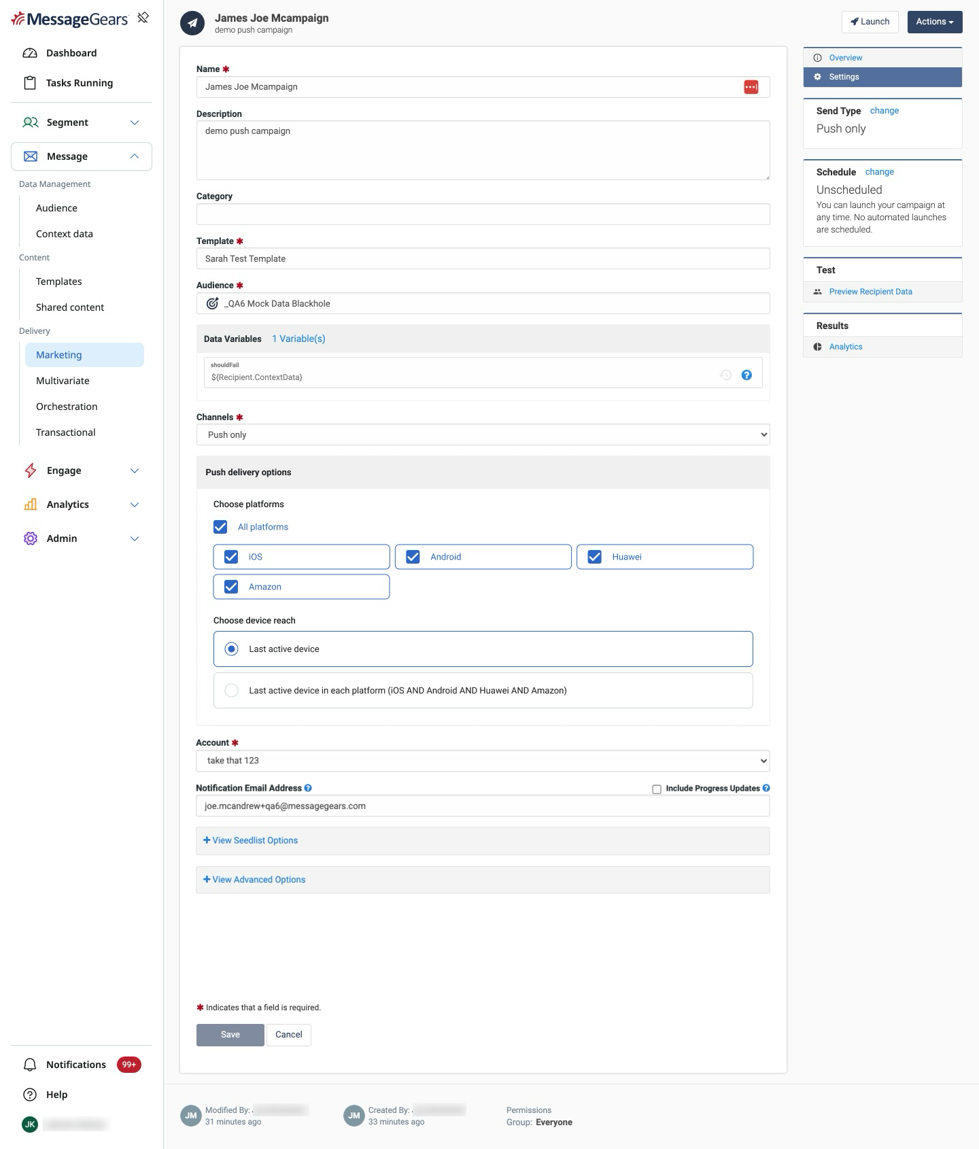Expand View Seedlist Options
979x1149 pixels.
(251, 840)
